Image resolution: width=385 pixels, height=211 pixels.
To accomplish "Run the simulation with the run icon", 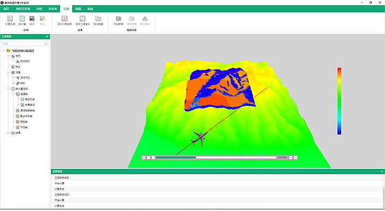I will pos(32,20).
